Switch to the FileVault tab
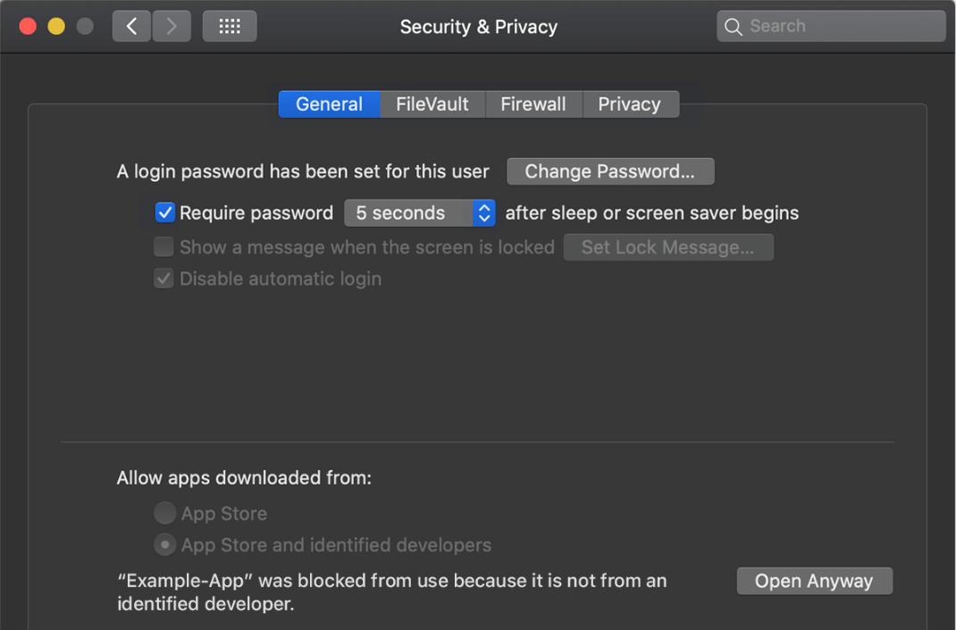 click(x=432, y=104)
